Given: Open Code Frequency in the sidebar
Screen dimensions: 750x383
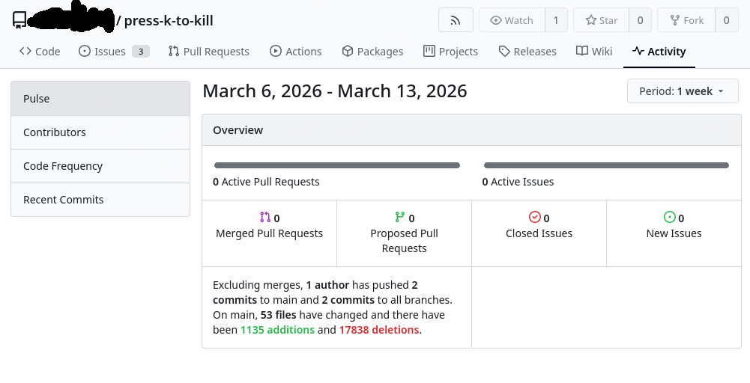Looking at the screenshot, I should coord(100,166).
